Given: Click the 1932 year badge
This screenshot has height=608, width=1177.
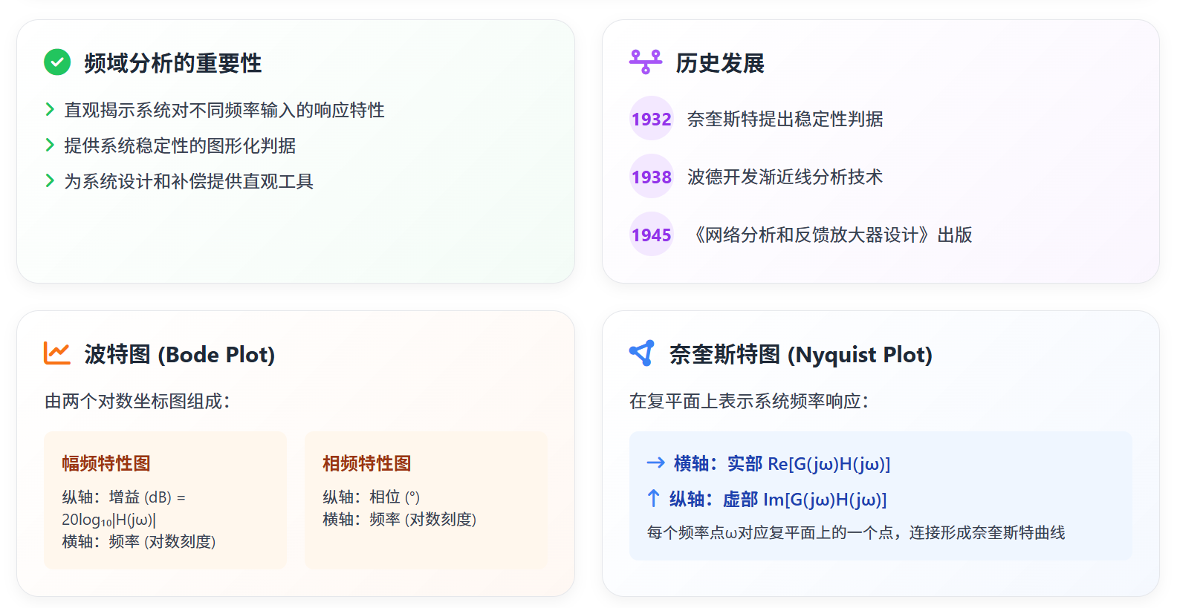Looking at the screenshot, I should (652, 119).
